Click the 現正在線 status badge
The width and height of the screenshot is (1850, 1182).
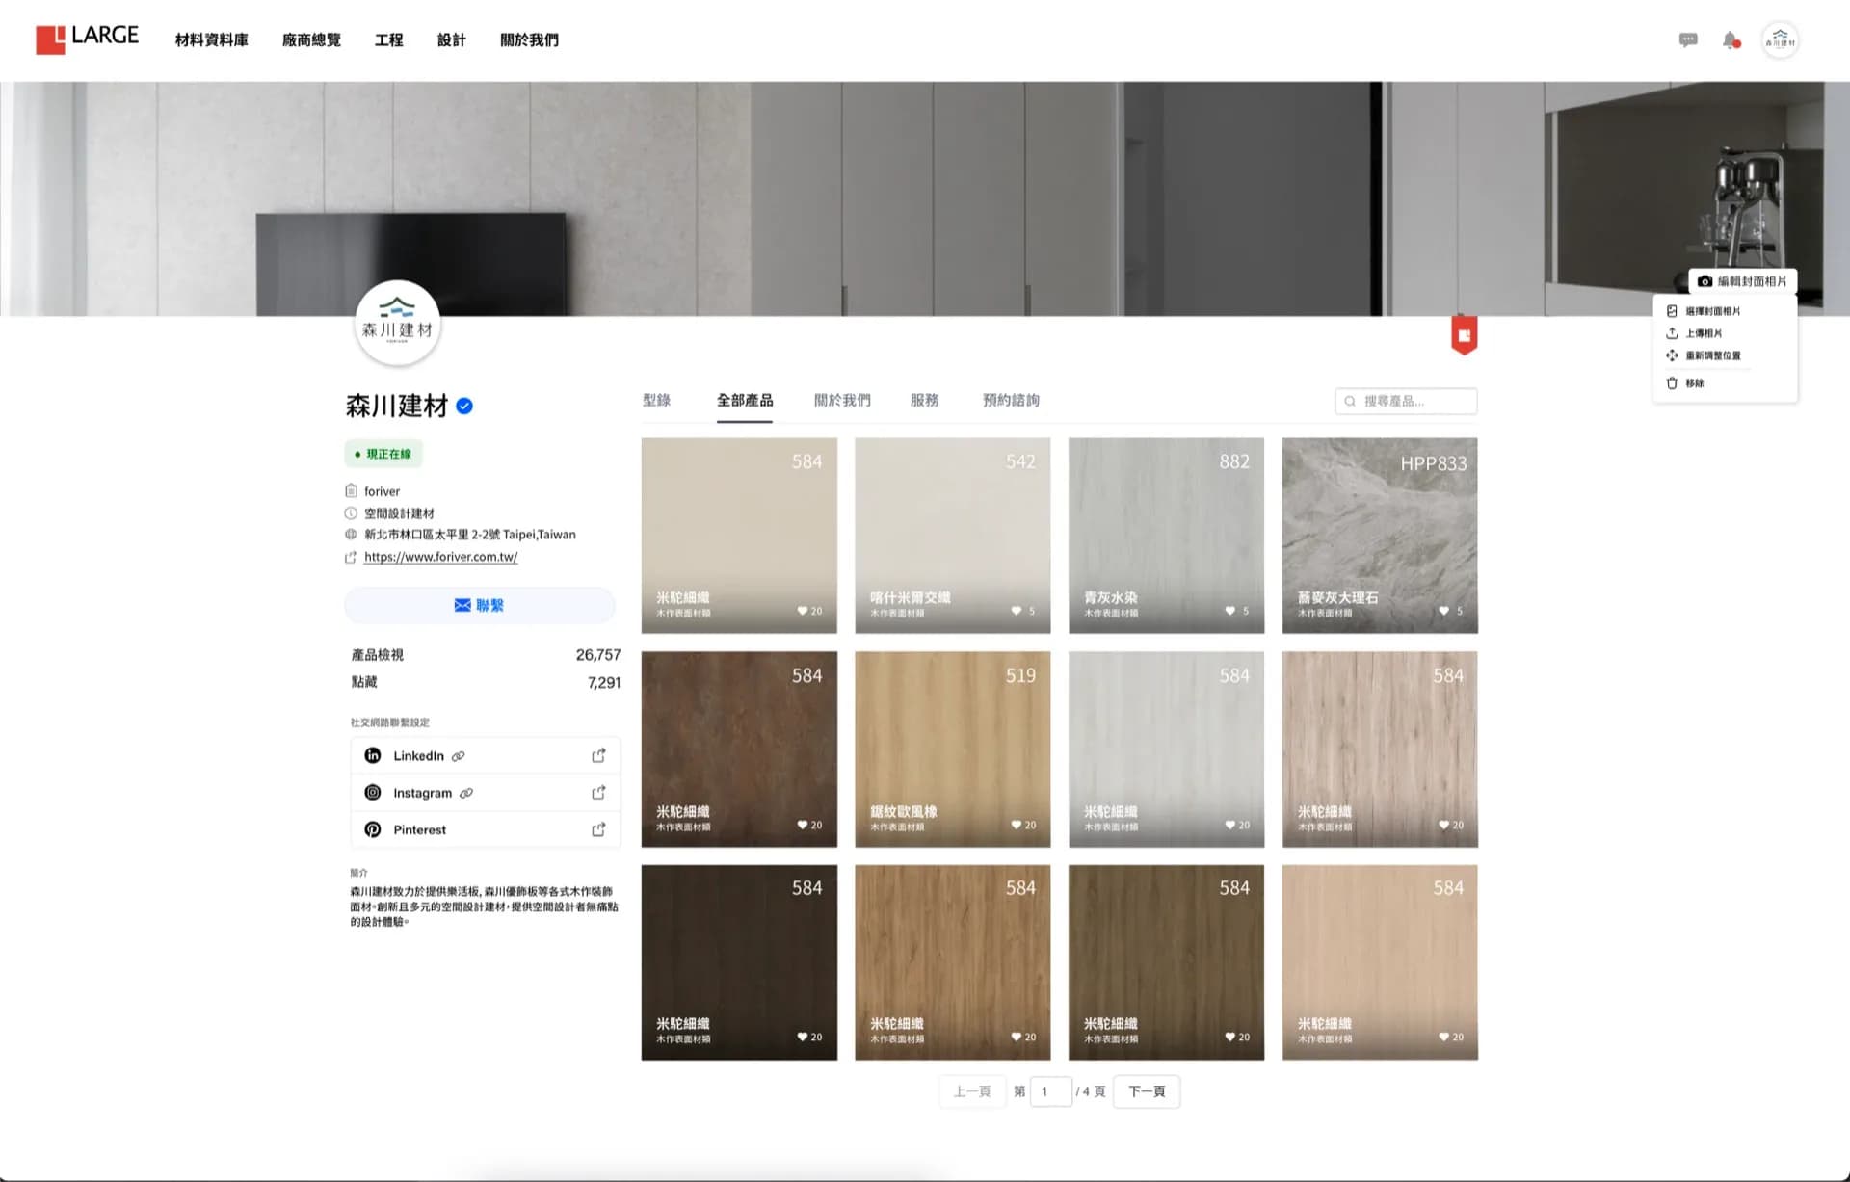point(383,454)
